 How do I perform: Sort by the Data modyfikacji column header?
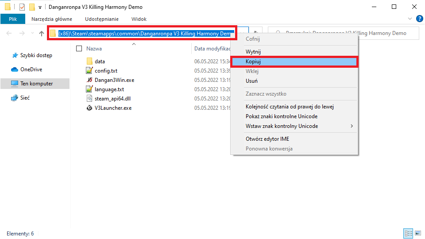tap(212, 49)
